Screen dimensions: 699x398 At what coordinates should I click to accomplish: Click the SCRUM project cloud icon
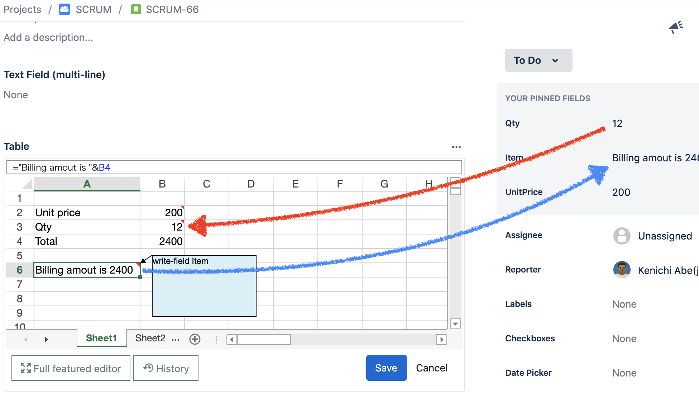(x=64, y=9)
